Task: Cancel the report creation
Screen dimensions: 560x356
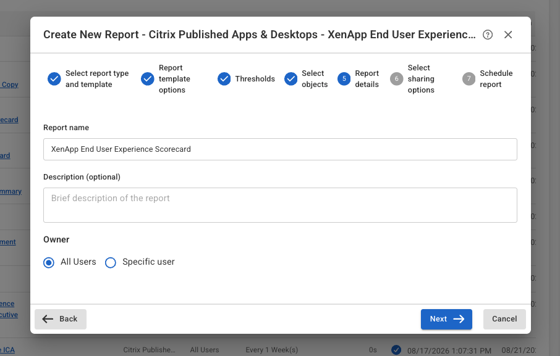Action: (x=504, y=319)
